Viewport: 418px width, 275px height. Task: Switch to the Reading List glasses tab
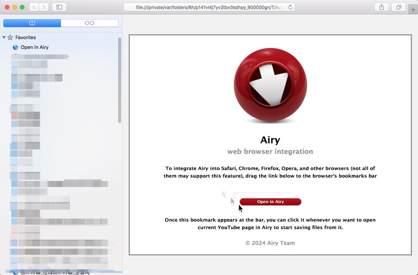pos(89,23)
